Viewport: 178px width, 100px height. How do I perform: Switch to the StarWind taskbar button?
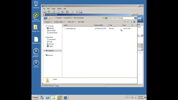click(65, 97)
